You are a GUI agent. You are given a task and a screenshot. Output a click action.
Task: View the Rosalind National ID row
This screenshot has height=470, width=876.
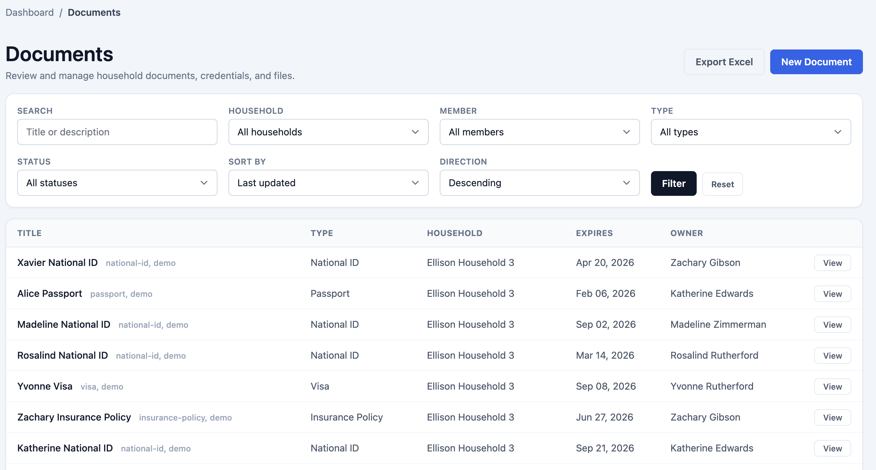[832, 355]
